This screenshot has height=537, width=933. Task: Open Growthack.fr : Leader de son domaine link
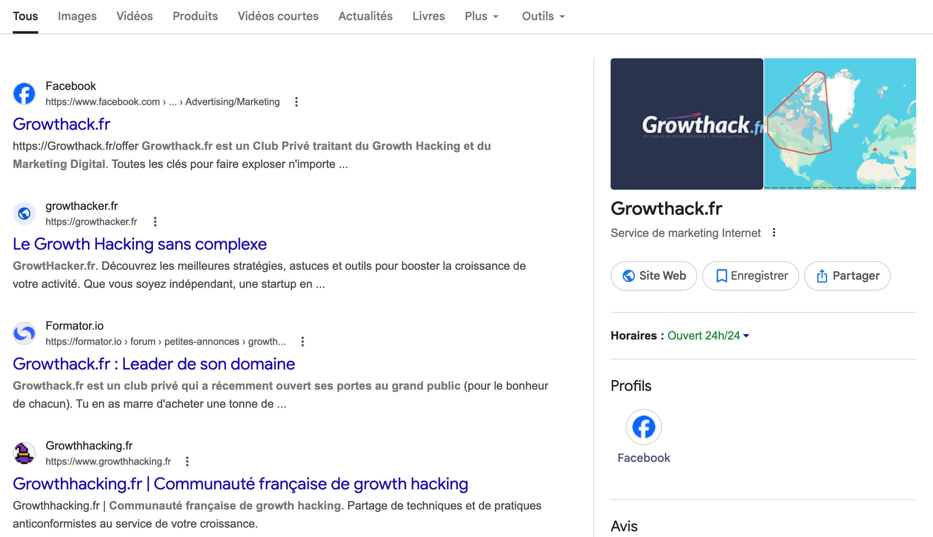[154, 364]
